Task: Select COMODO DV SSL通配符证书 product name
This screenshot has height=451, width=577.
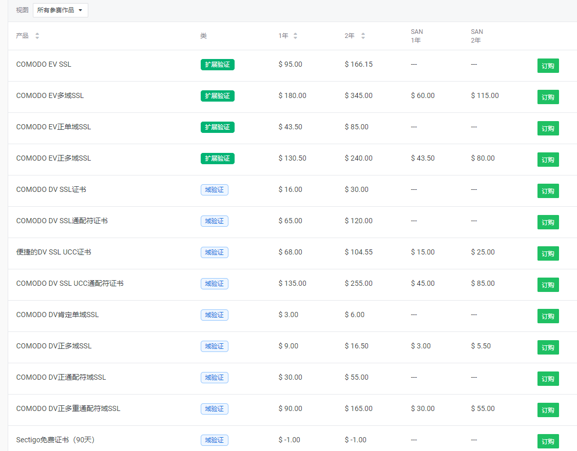Action: pos(62,221)
